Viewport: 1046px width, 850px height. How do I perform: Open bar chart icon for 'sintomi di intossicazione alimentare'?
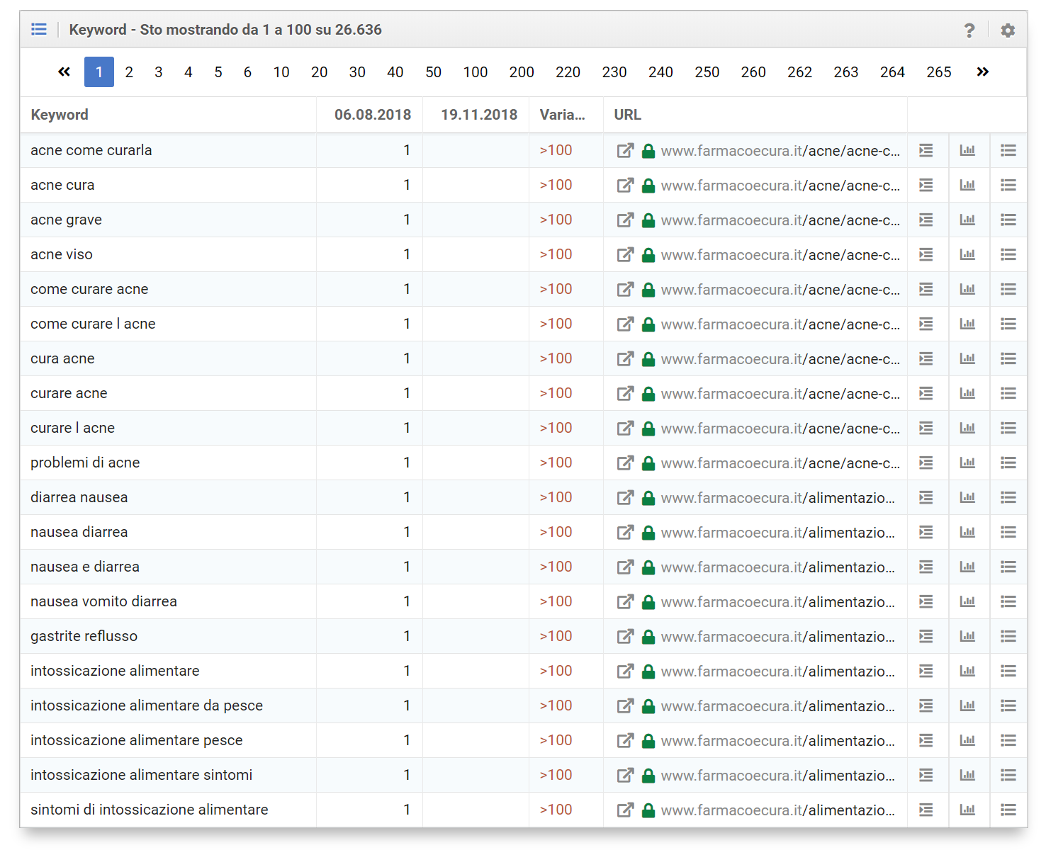click(967, 810)
